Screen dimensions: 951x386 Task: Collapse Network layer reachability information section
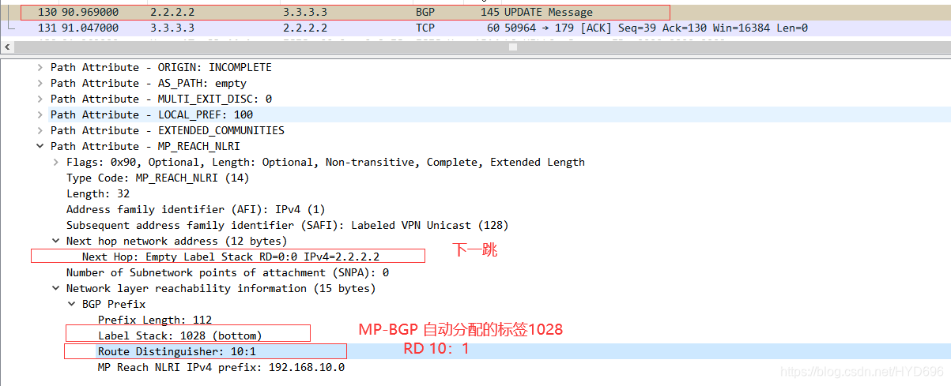pyautogui.click(x=55, y=288)
